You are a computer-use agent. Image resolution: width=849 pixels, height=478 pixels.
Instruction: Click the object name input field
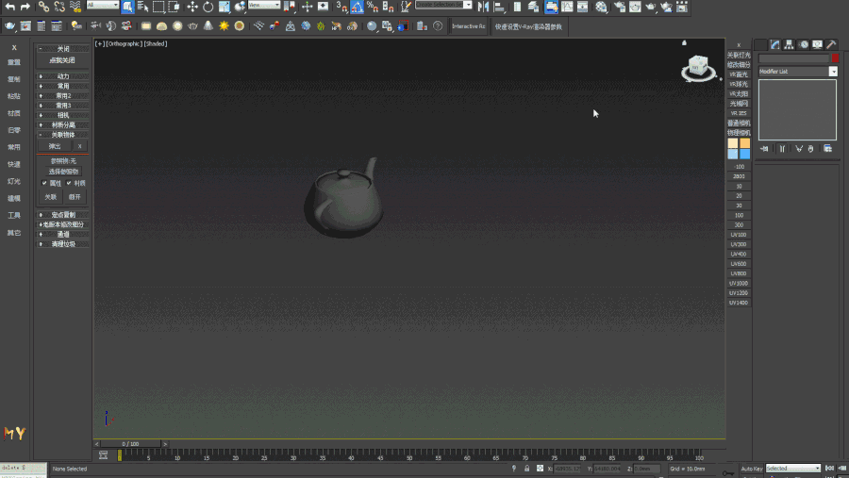pyautogui.click(x=794, y=58)
